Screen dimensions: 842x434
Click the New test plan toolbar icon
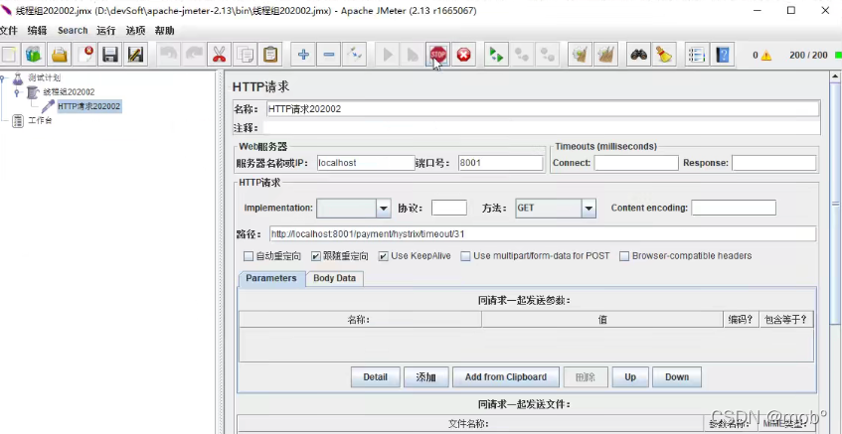[9, 55]
